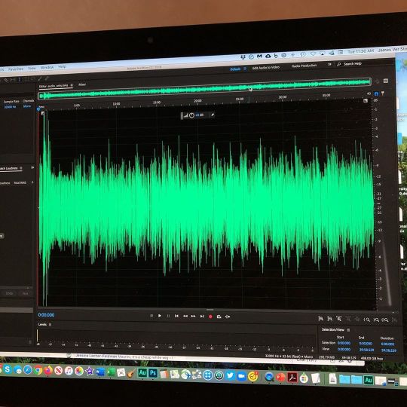This screenshot has height=407, width=407.
Task: Open Zoom from the Dock
Action: point(241,376)
